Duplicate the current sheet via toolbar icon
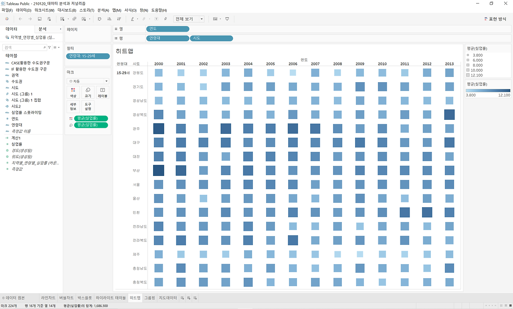Viewport: 513px width, 309px height. [74, 19]
